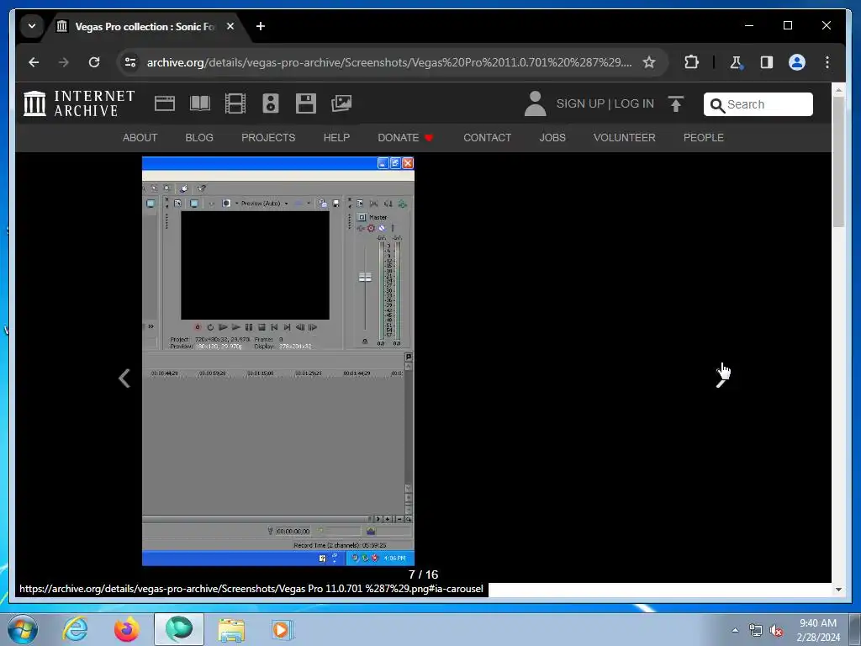Open the Software floppy disk icon

tap(306, 103)
